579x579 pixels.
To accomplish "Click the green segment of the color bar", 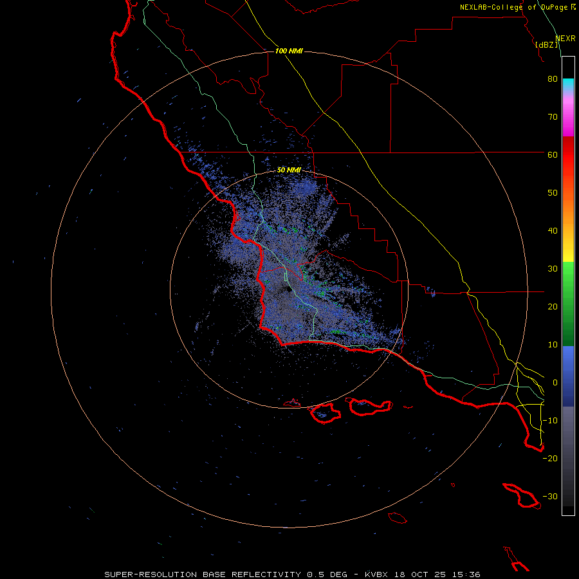I will click(x=568, y=304).
